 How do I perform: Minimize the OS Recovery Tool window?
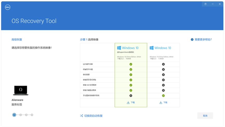[213, 4]
